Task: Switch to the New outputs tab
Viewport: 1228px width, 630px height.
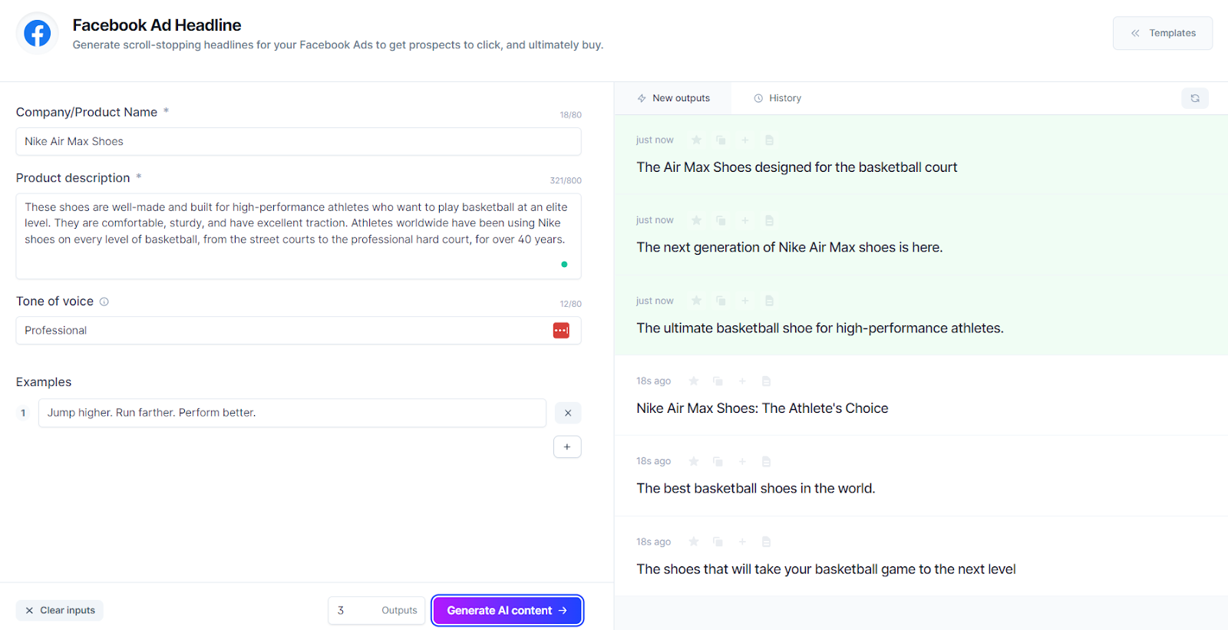Action: [673, 98]
